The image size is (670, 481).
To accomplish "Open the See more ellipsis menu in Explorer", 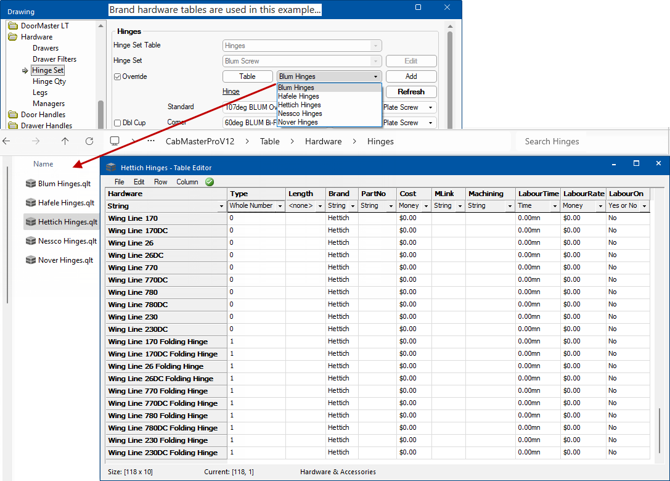I will tap(150, 141).
